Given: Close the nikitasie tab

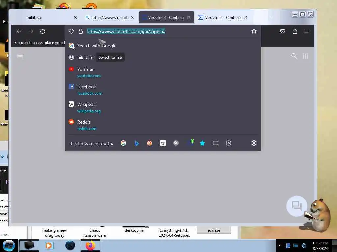Looking at the screenshot, I should pyautogui.click(x=75, y=18).
